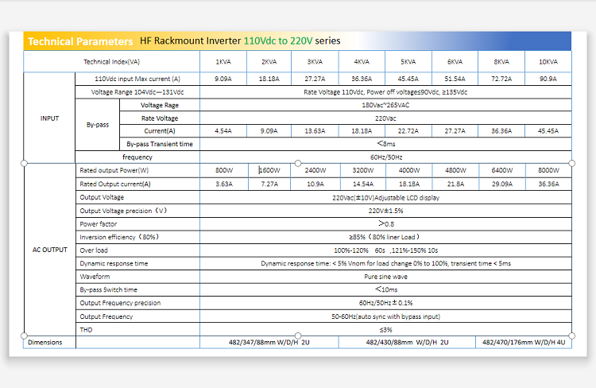Select the 1KVA column header
The width and height of the screenshot is (596, 388).
(x=223, y=62)
